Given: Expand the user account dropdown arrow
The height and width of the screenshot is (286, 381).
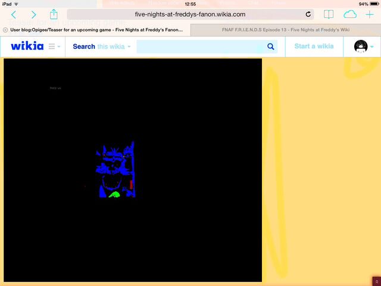Looking at the screenshot, I should tap(372, 46).
